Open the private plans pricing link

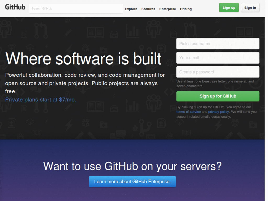pos(41,100)
